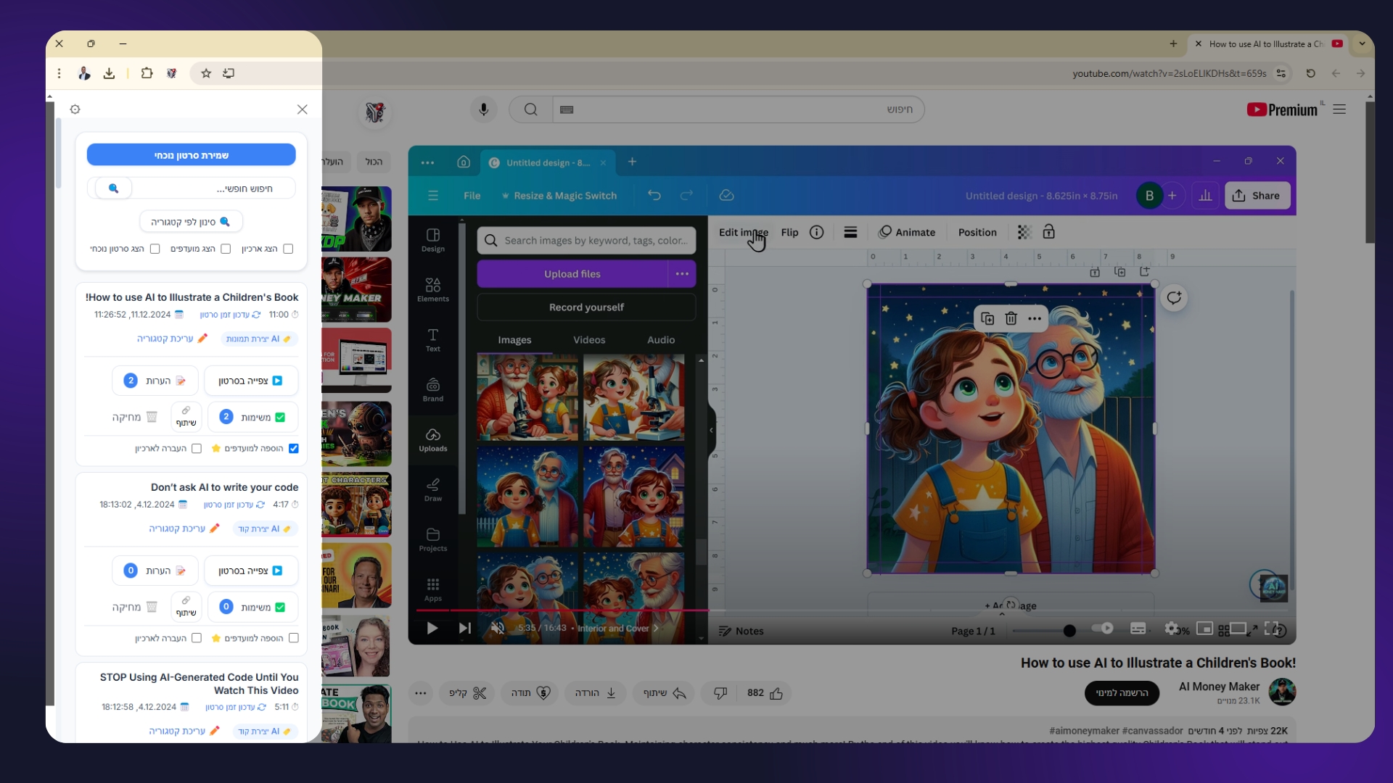This screenshot has height=783, width=1393.
Task: Delete the Don't ask AI card via trash
Action: (x=134, y=607)
